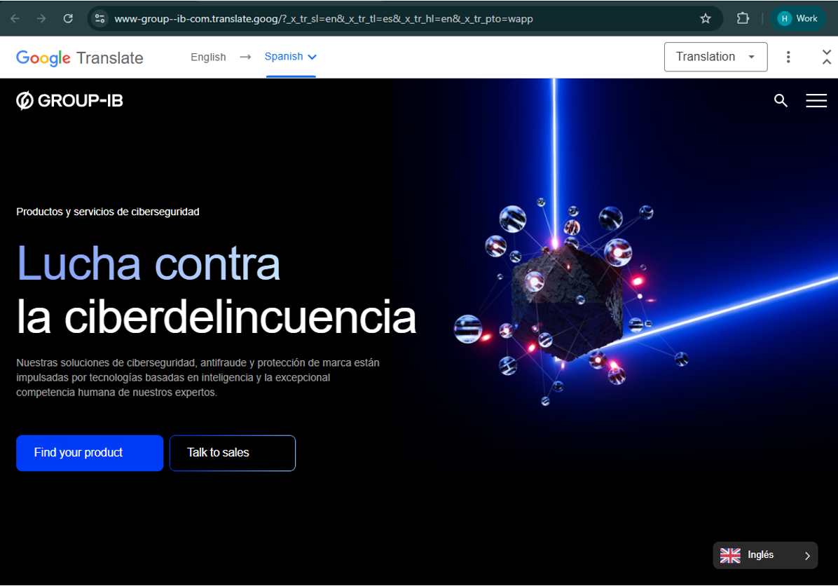
Task: Open the browser extensions puzzle icon
Action: (742, 19)
